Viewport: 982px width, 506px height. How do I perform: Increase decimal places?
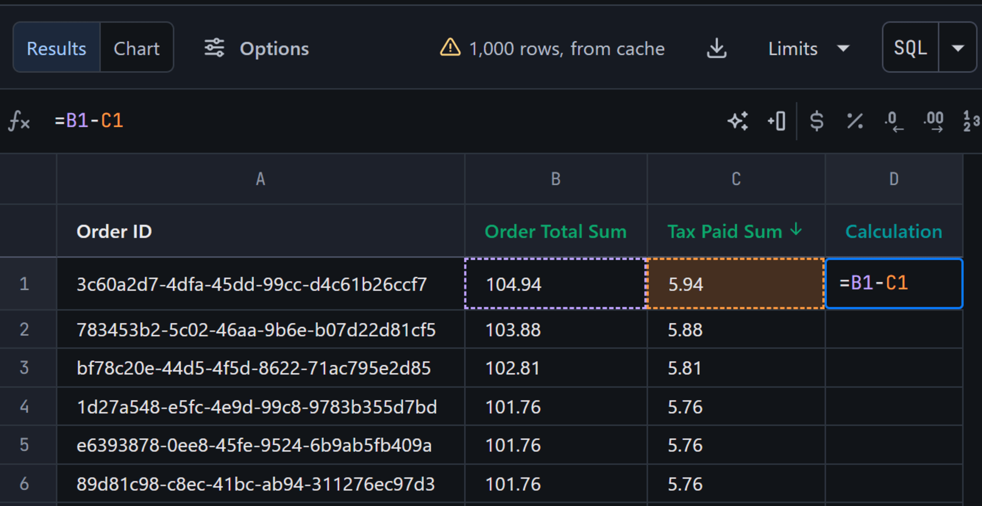(x=933, y=121)
